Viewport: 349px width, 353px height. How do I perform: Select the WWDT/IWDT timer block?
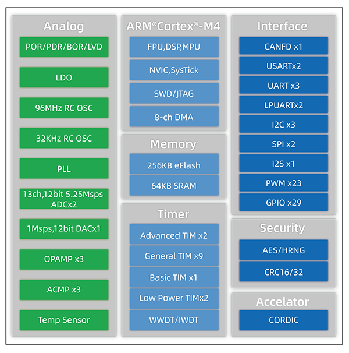pyautogui.click(x=174, y=320)
